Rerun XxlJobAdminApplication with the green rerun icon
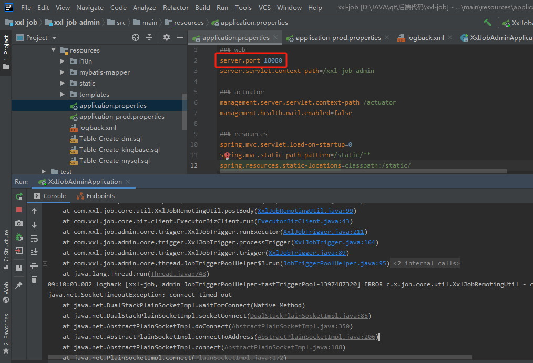 [x=19, y=196]
